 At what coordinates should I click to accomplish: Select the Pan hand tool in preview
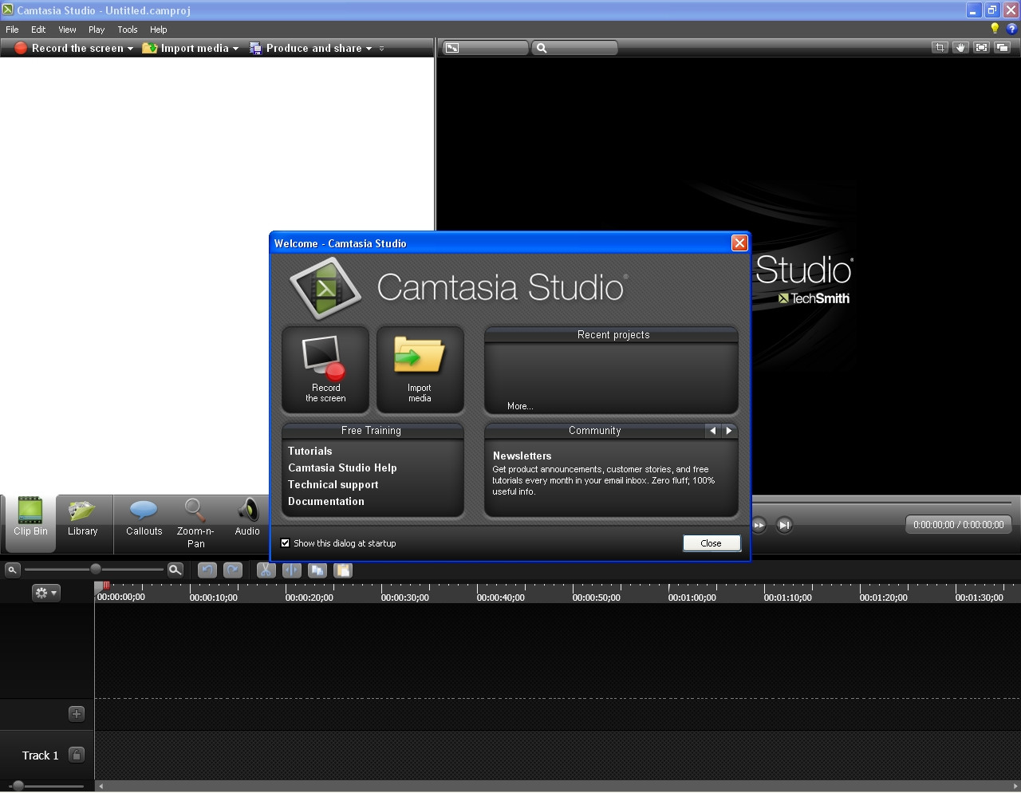tap(960, 48)
